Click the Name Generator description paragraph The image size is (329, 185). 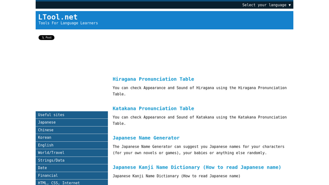tap(198, 149)
